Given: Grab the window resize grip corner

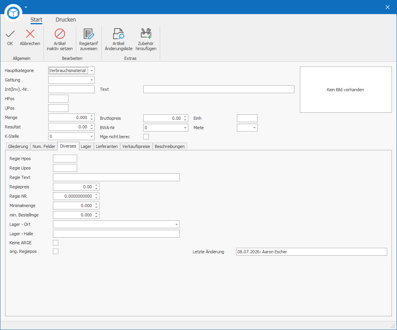Looking at the screenshot, I should point(393,326).
